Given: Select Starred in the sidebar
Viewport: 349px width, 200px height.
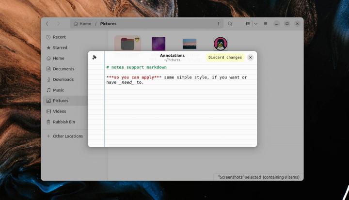Looking at the screenshot, I should pos(60,48).
